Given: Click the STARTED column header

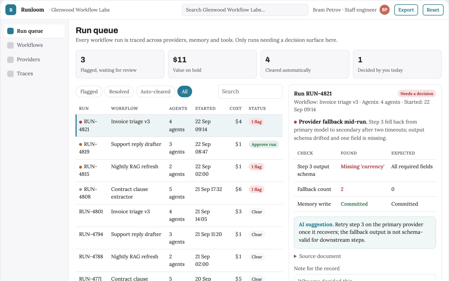Looking at the screenshot, I should tap(205, 108).
